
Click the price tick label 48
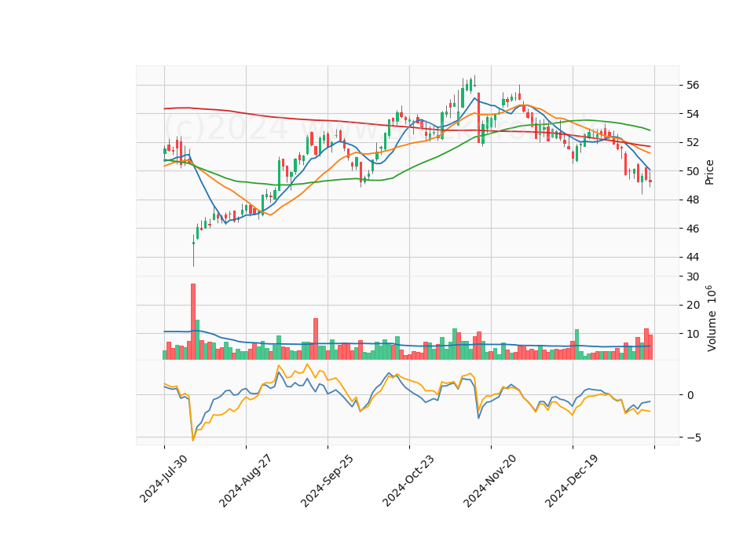(x=693, y=200)
